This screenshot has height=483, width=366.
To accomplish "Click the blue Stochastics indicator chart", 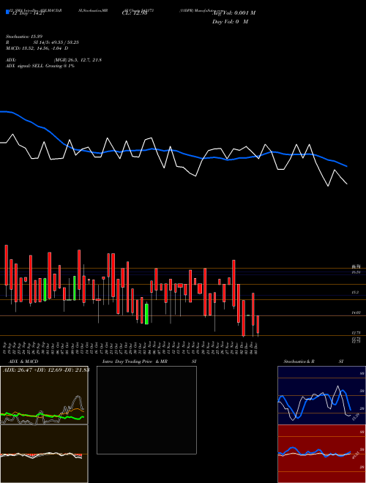I will click(x=321, y=395).
